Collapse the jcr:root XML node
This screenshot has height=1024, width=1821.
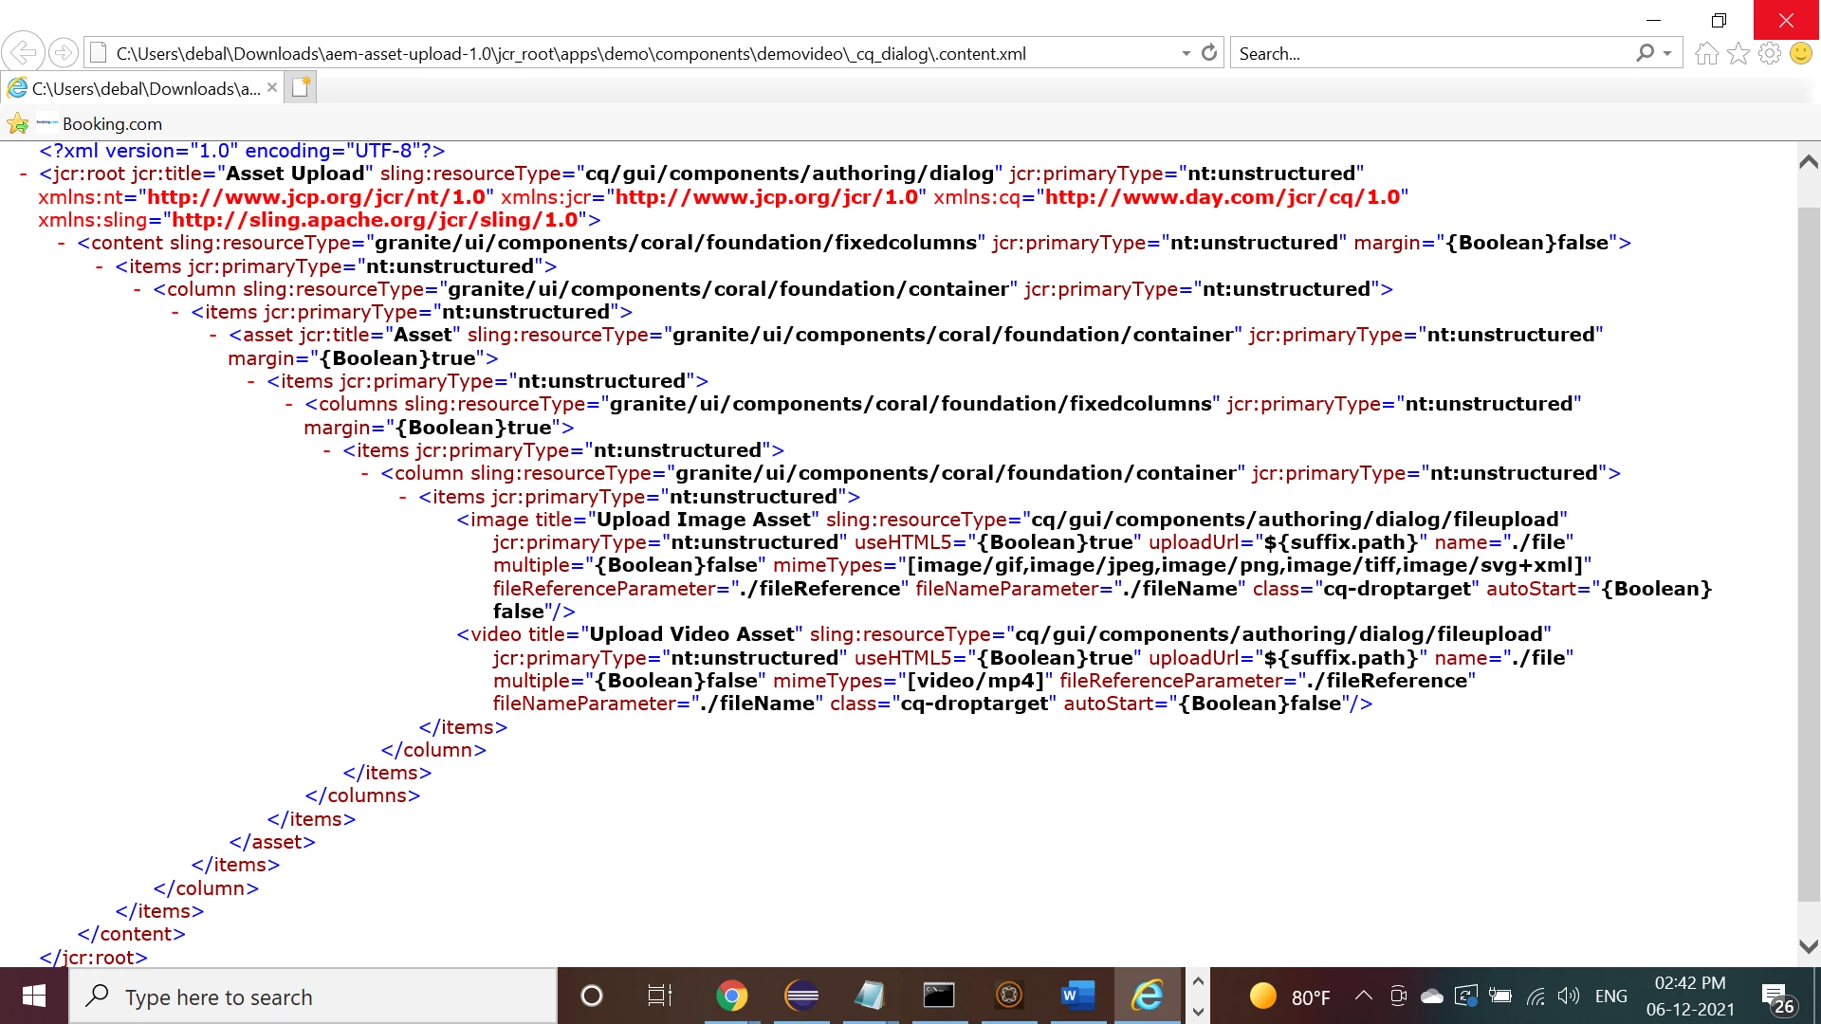pos(24,174)
